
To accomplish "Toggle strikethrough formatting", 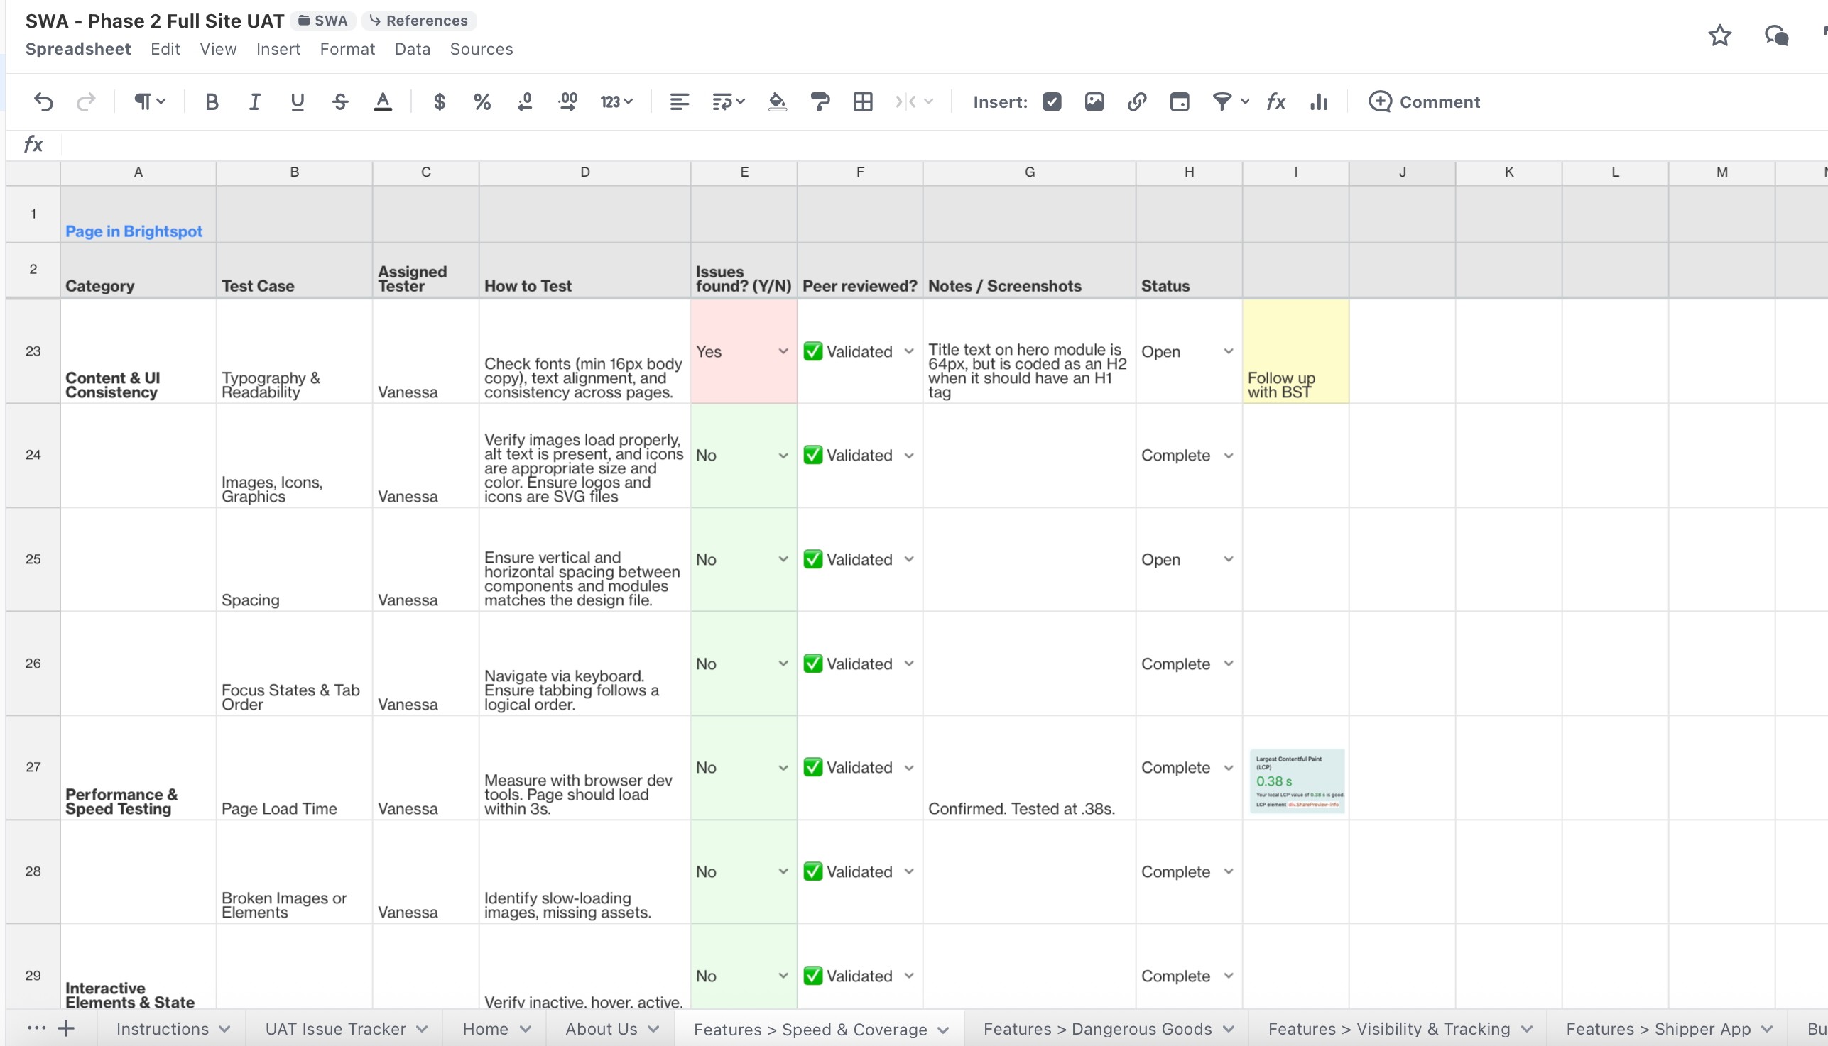I will 340,102.
